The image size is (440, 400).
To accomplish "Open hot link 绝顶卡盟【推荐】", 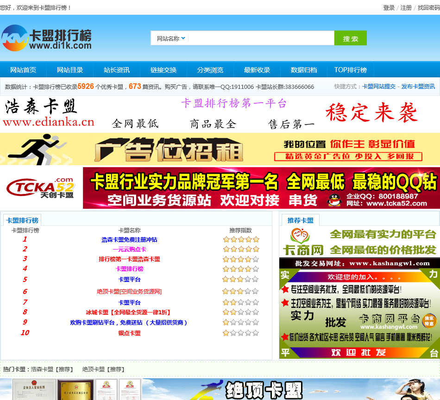I will tap(103, 369).
